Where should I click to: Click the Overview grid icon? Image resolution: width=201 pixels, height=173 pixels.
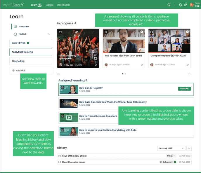(15, 26)
